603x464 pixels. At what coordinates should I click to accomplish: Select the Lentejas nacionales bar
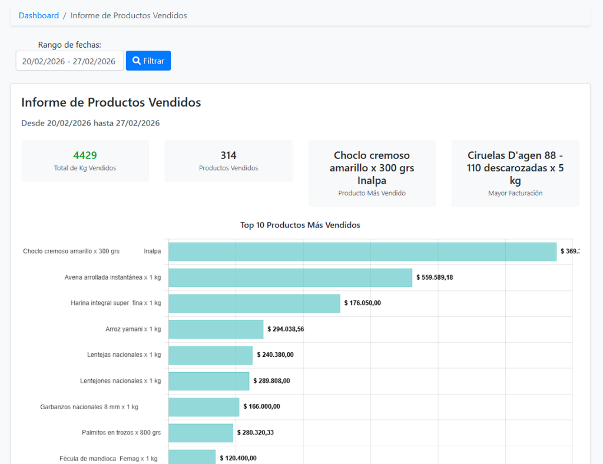(x=210, y=355)
